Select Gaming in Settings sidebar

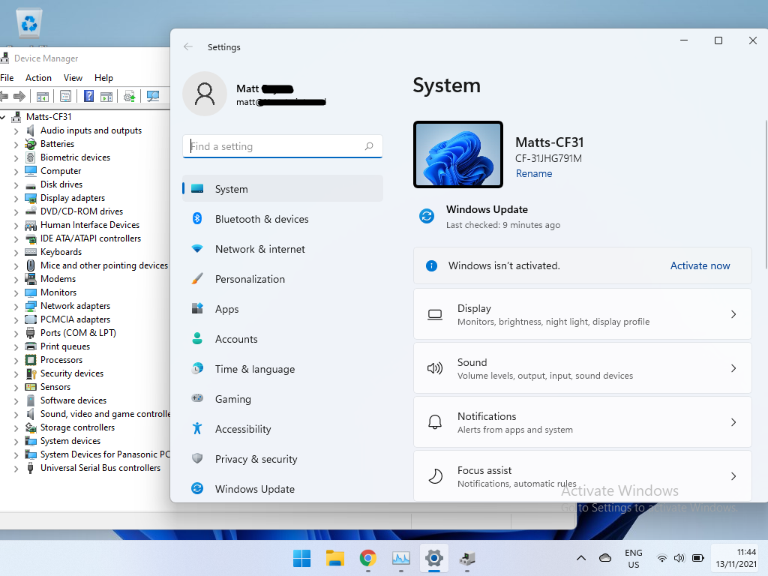pyautogui.click(x=283, y=399)
